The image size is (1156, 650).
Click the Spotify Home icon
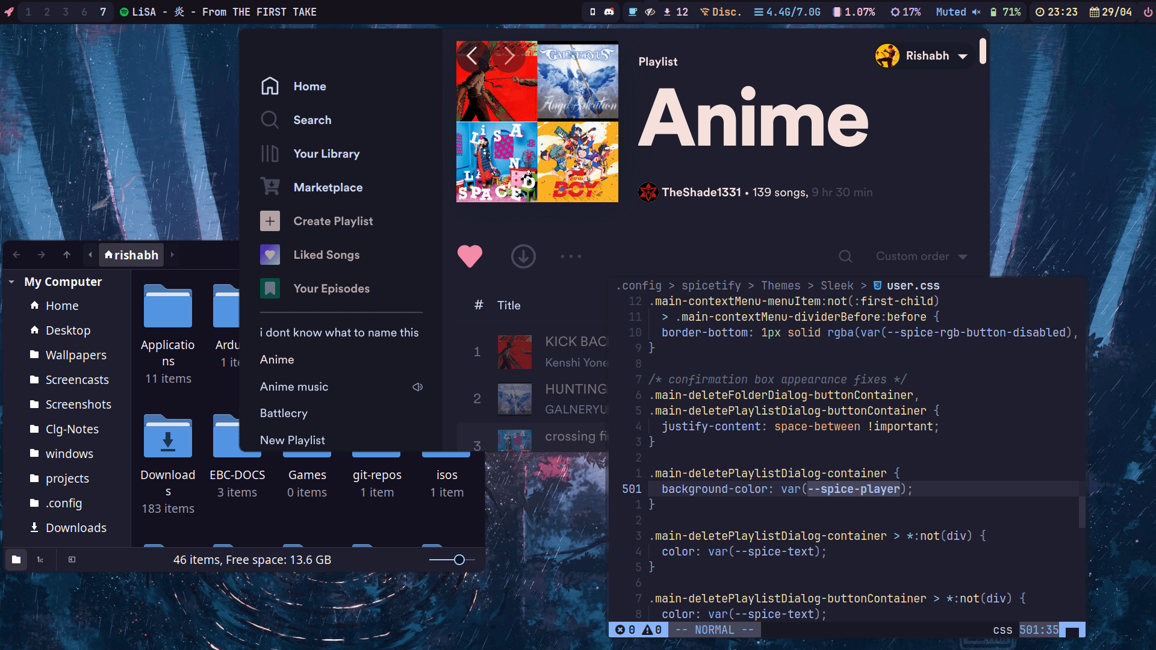point(269,85)
